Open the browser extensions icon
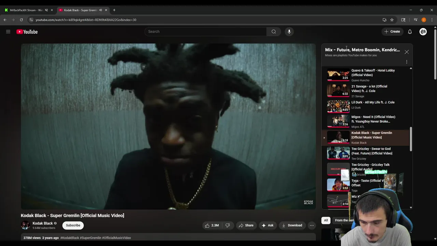The image size is (437, 246). [x=403, y=20]
